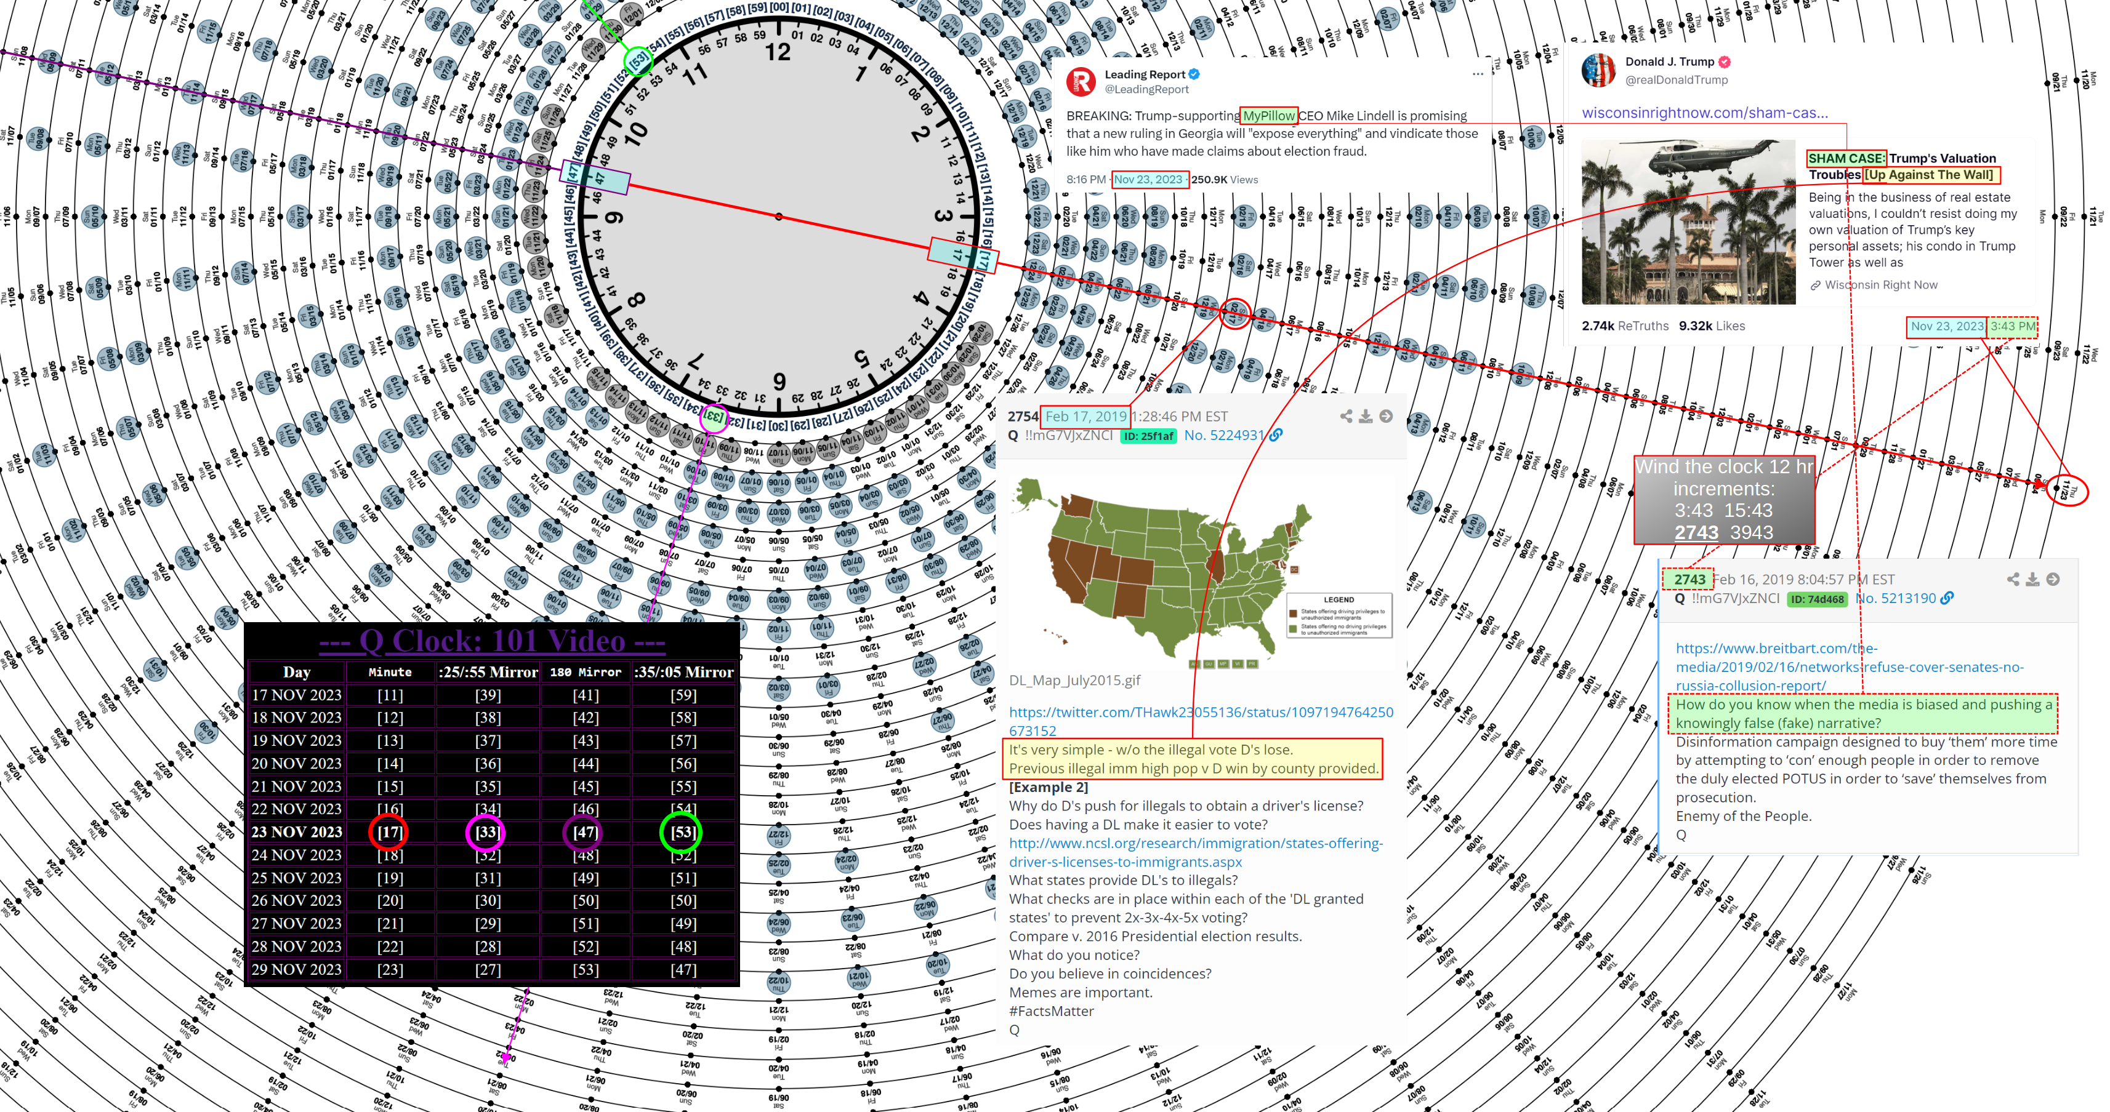Click the MyPillow name in Leading Report tweet
Screen dimensions: 2110x1112
(1268, 116)
